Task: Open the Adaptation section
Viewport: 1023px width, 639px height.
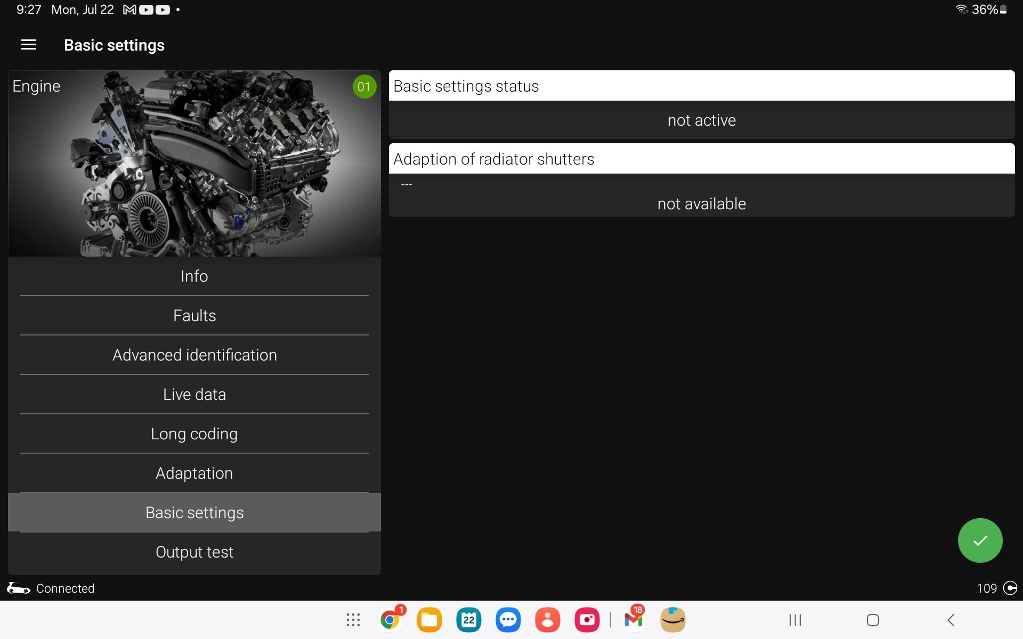Action: pyautogui.click(x=194, y=473)
